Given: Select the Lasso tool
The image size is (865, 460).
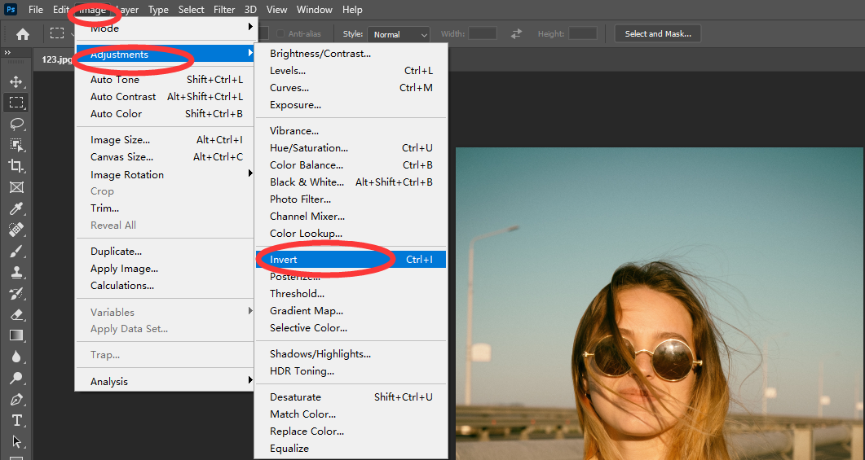Looking at the screenshot, I should pyautogui.click(x=16, y=124).
